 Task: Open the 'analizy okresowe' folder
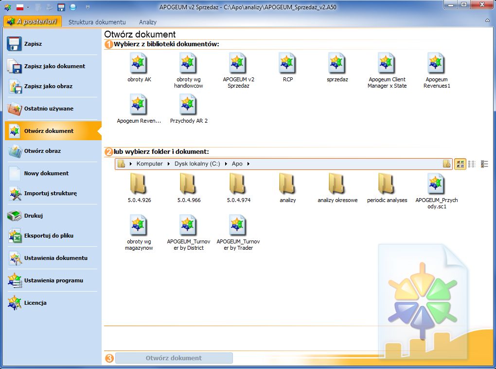(337, 188)
